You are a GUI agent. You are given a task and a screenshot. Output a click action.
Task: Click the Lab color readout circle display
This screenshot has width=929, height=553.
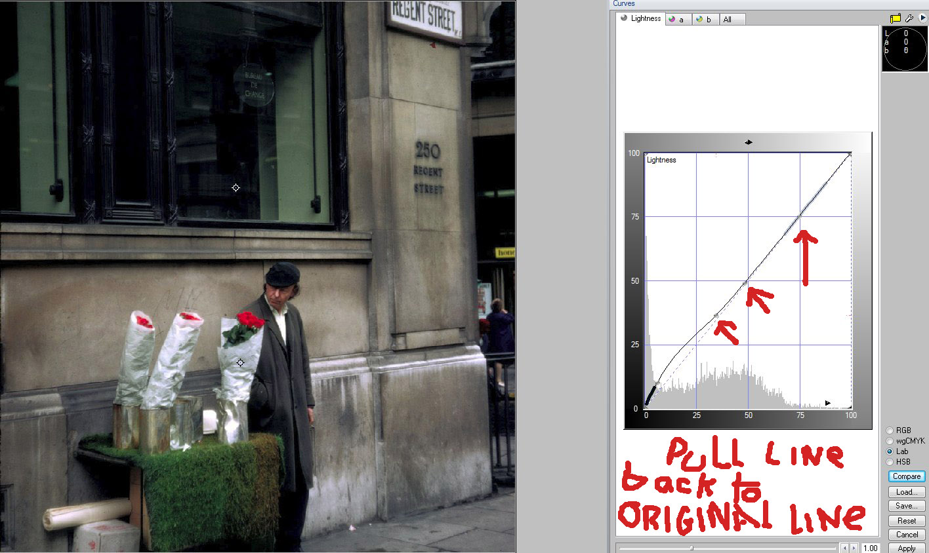(x=905, y=49)
